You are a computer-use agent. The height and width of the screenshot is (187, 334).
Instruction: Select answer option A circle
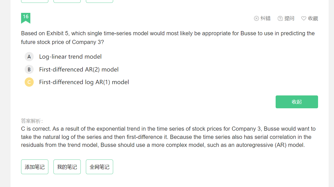29,57
